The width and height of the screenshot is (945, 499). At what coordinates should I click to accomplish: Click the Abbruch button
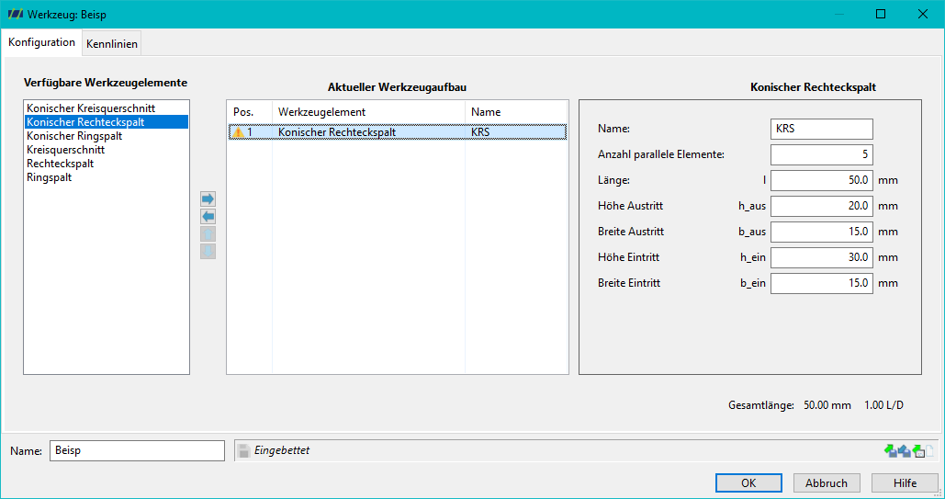(827, 482)
